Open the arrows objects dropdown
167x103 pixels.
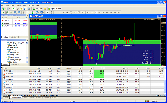(x=83, y=12)
